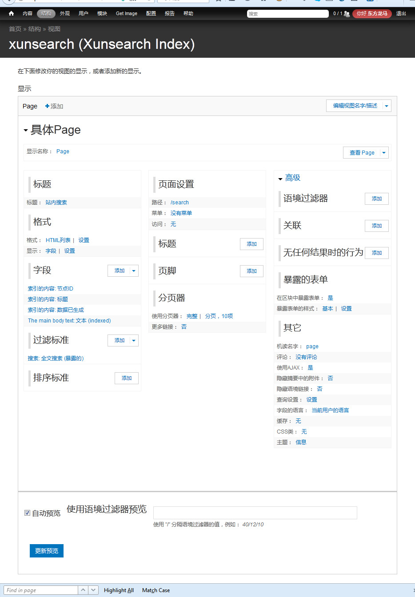
Task: Click 分页，10项 pager settings link
Action: [x=219, y=316]
